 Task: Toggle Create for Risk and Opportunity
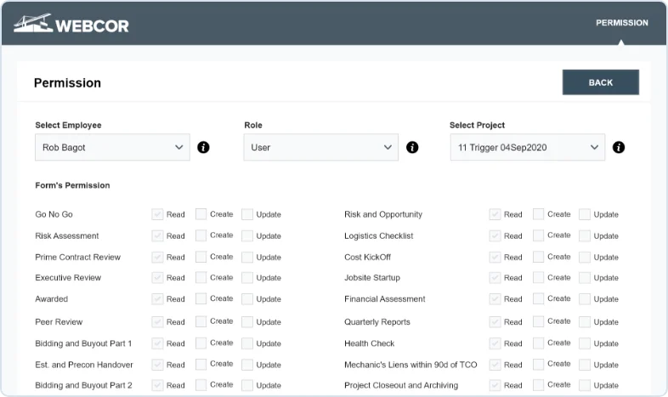[539, 214]
